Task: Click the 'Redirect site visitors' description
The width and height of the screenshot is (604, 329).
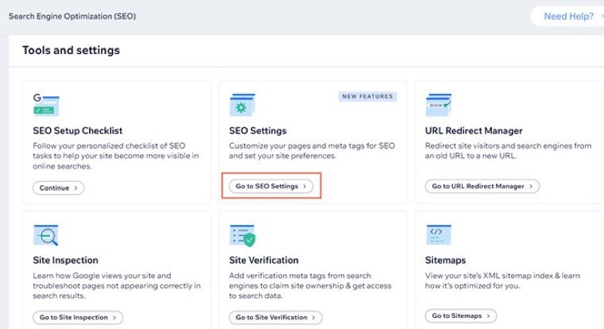Action: 509,151
